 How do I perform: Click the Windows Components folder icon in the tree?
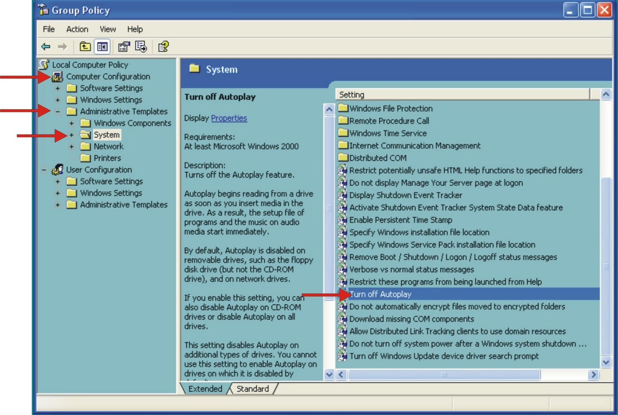click(85, 123)
